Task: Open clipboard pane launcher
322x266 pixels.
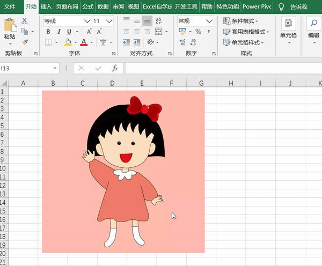Action: (x=36, y=54)
